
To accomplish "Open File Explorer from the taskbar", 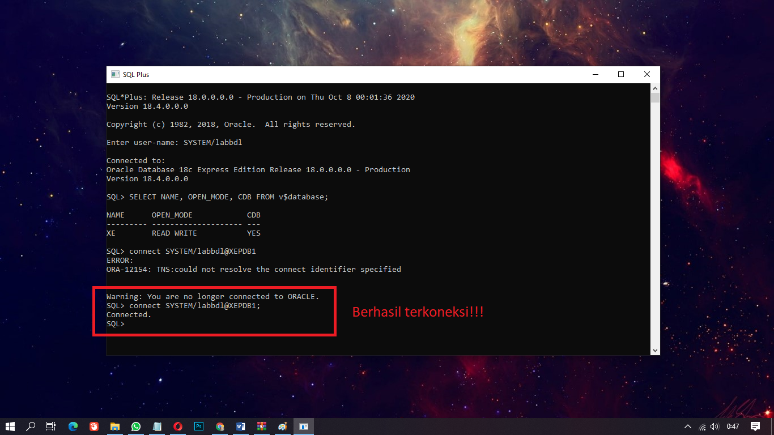I will point(115,427).
